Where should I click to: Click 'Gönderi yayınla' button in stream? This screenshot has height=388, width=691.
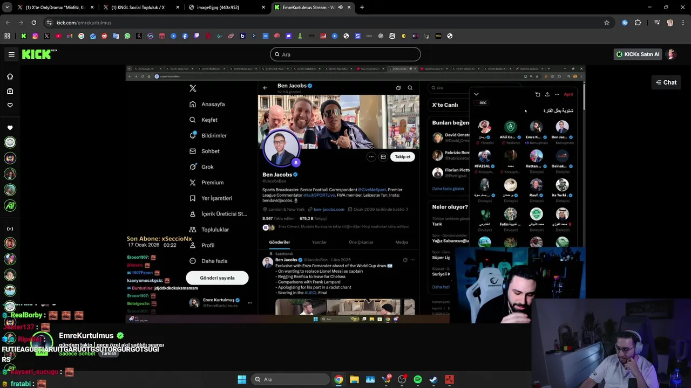point(217,278)
